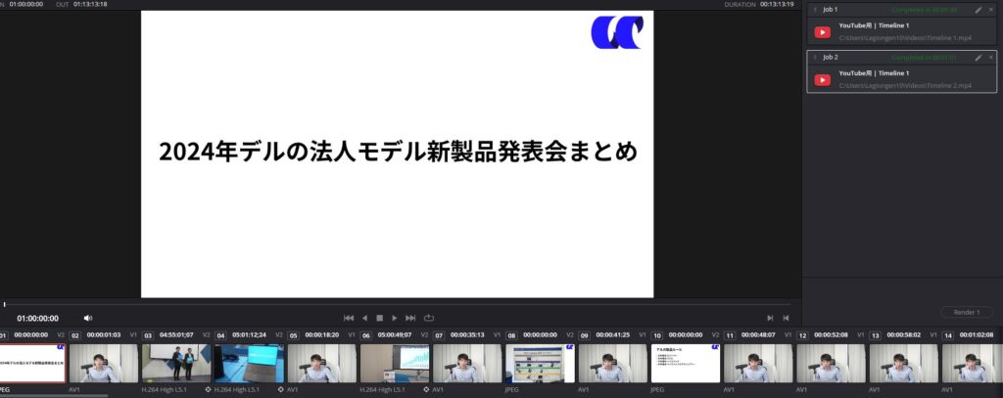
Task: Click clip number 05 label
Action: tap(293, 335)
